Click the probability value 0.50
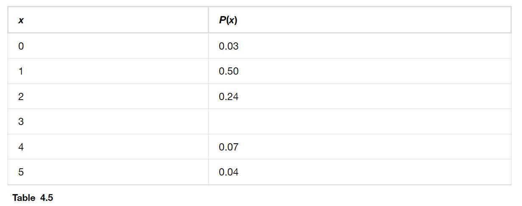Screen dimensions: 522x206 click(229, 71)
